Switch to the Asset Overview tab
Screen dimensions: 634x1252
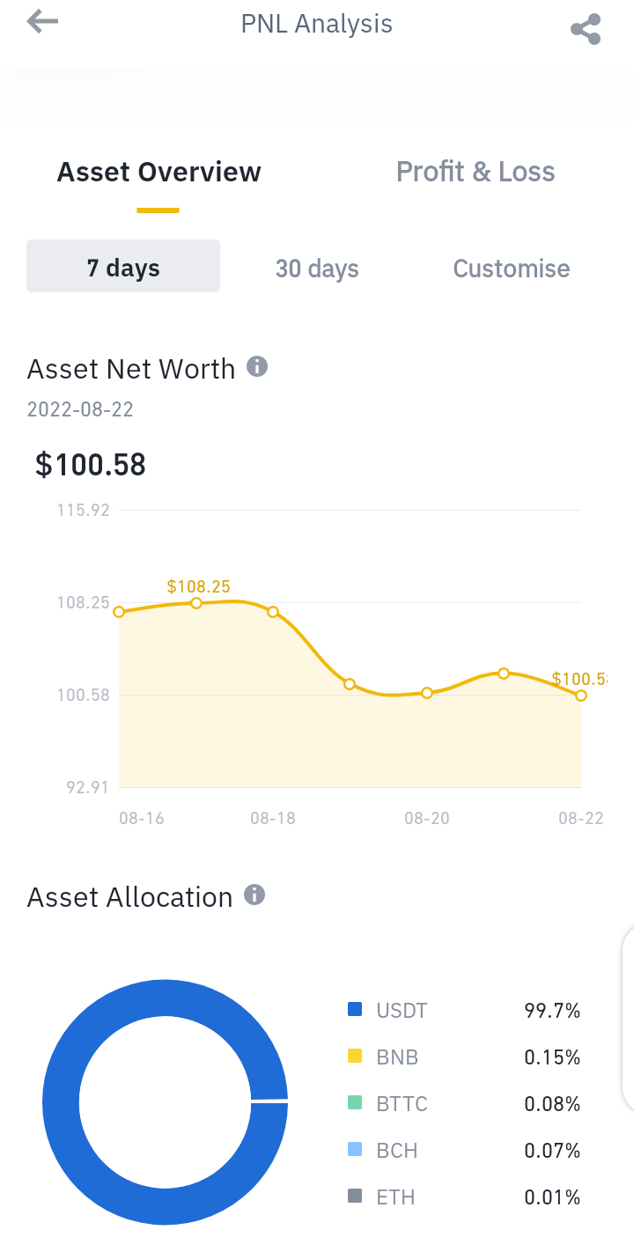pyautogui.click(x=158, y=172)
